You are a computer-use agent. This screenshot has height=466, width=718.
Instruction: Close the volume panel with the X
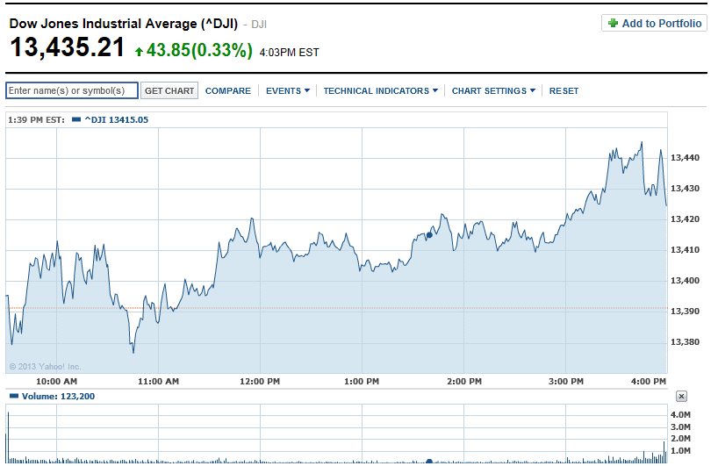(681, 396)
